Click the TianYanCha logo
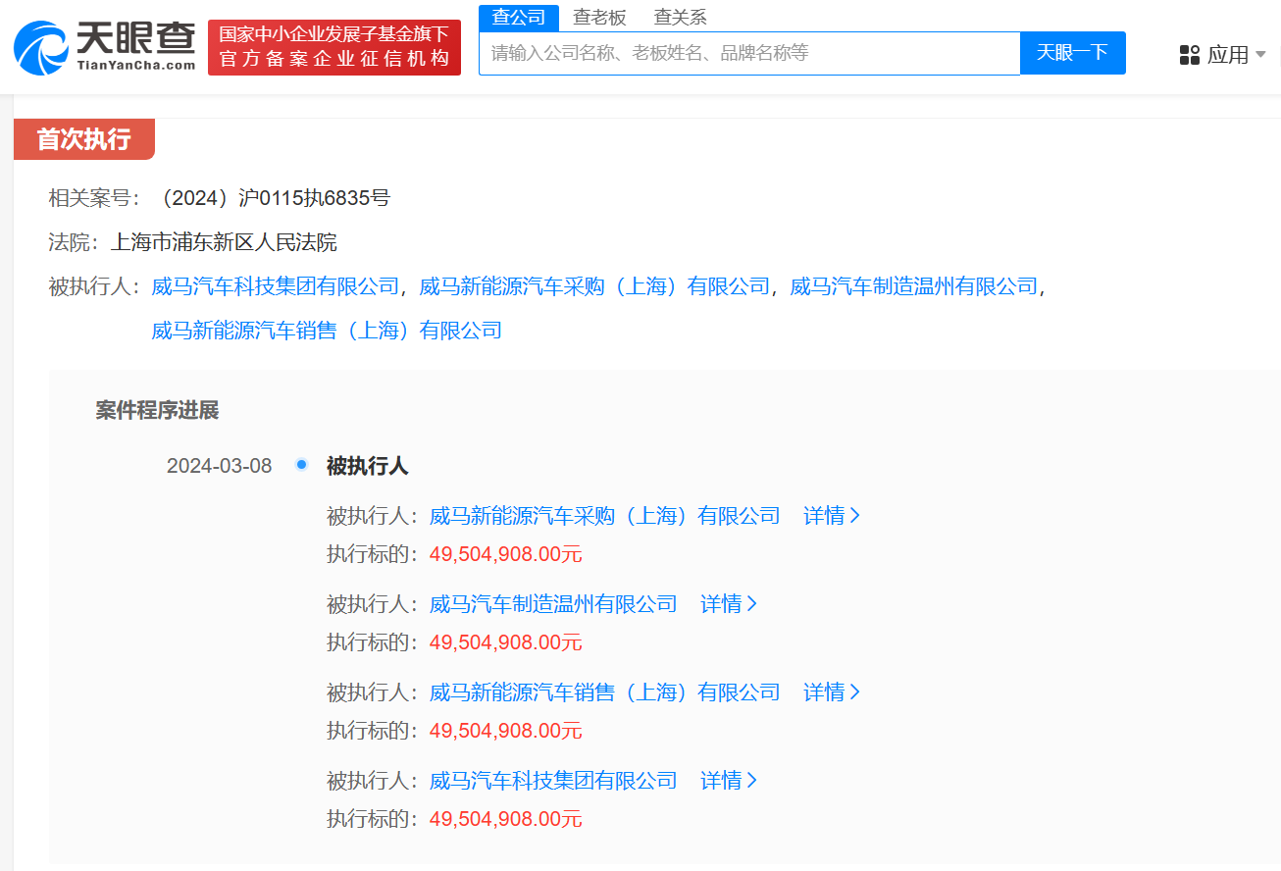The height and width of the screenshot is (871, 1281). (x=105, y=47)
